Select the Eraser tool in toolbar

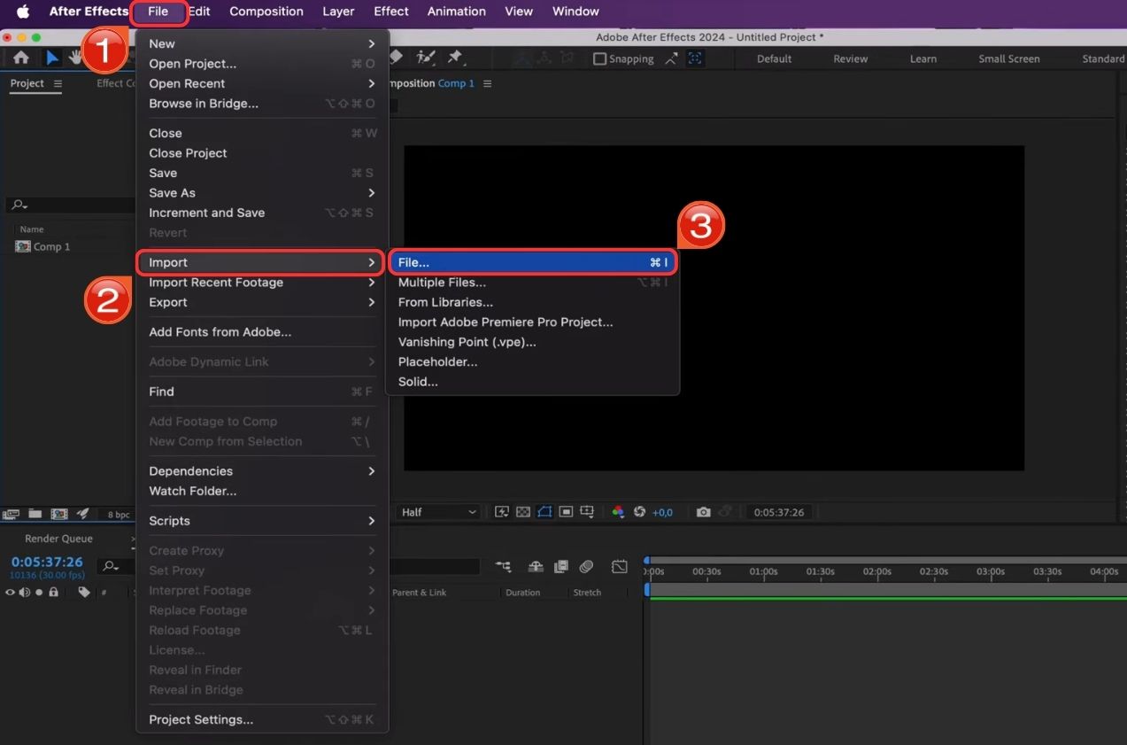[x=396, y=57]
